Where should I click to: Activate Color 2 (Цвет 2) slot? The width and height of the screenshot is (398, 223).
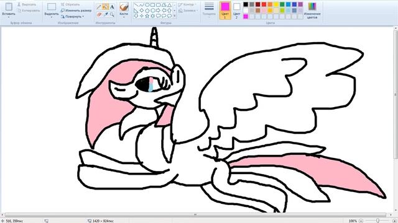coord(236,11)
